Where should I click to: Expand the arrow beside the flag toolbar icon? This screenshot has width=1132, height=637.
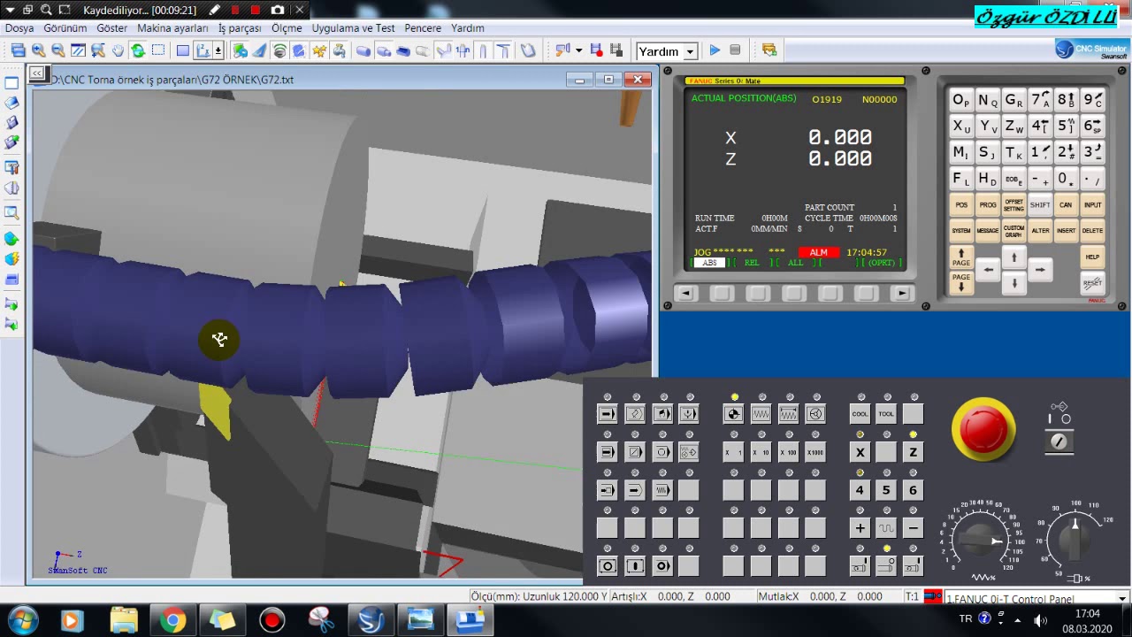(x=577, y=50)
